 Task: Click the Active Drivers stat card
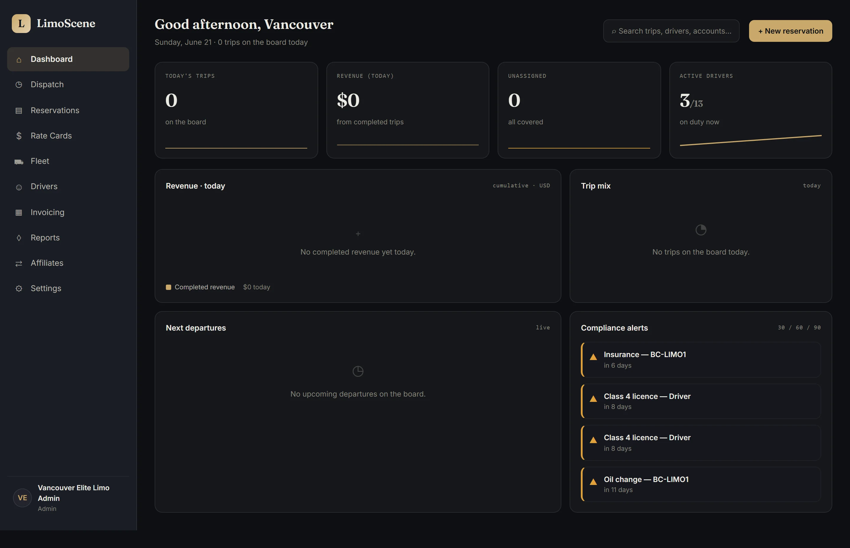click(751, 110)
